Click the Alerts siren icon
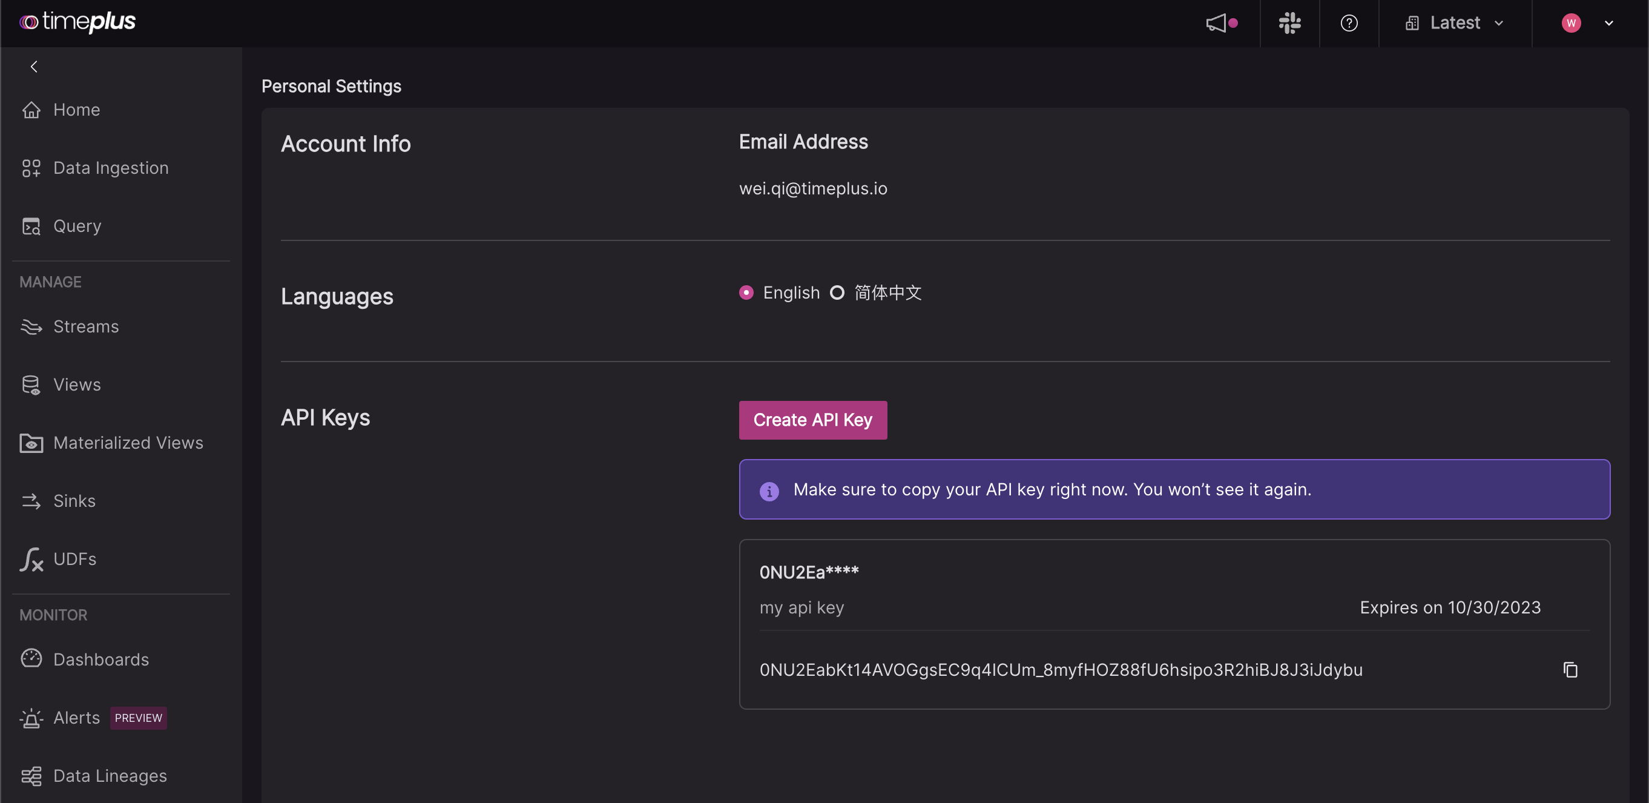1649x803 pixels. tap(31, 718)
